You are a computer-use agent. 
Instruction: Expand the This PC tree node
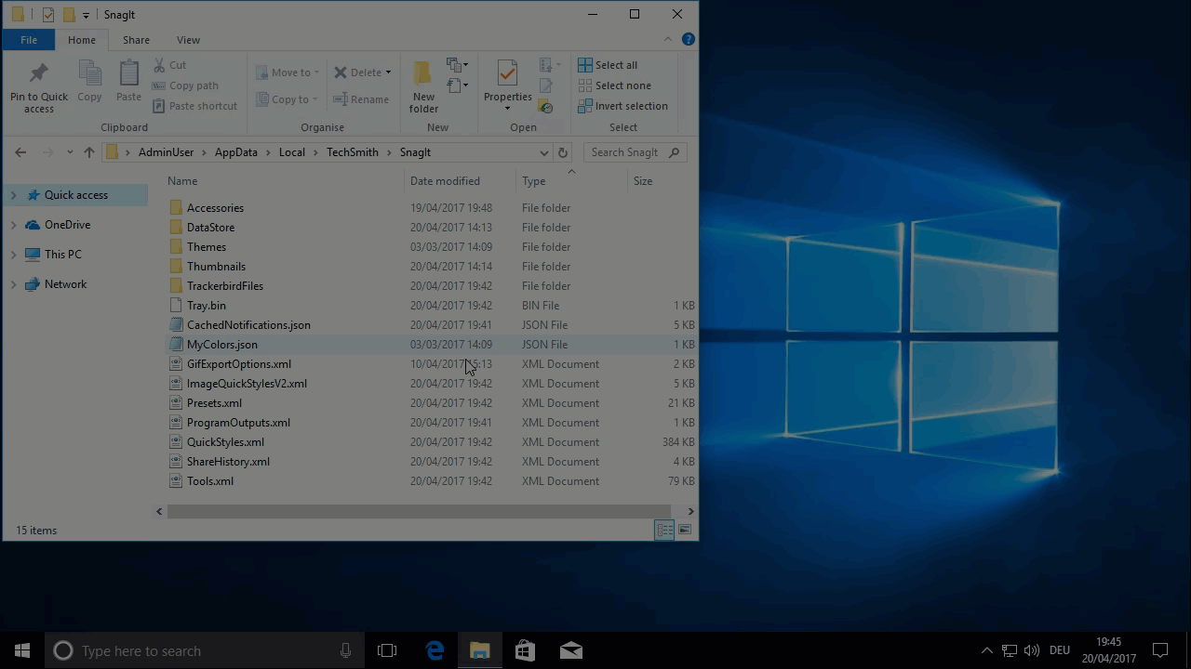coord(13,255)
